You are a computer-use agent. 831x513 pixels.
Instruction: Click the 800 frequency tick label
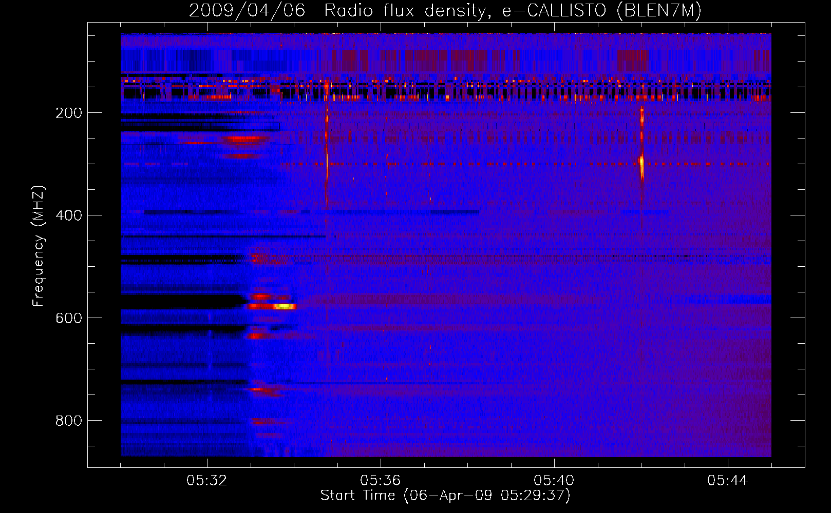(69, 421)
